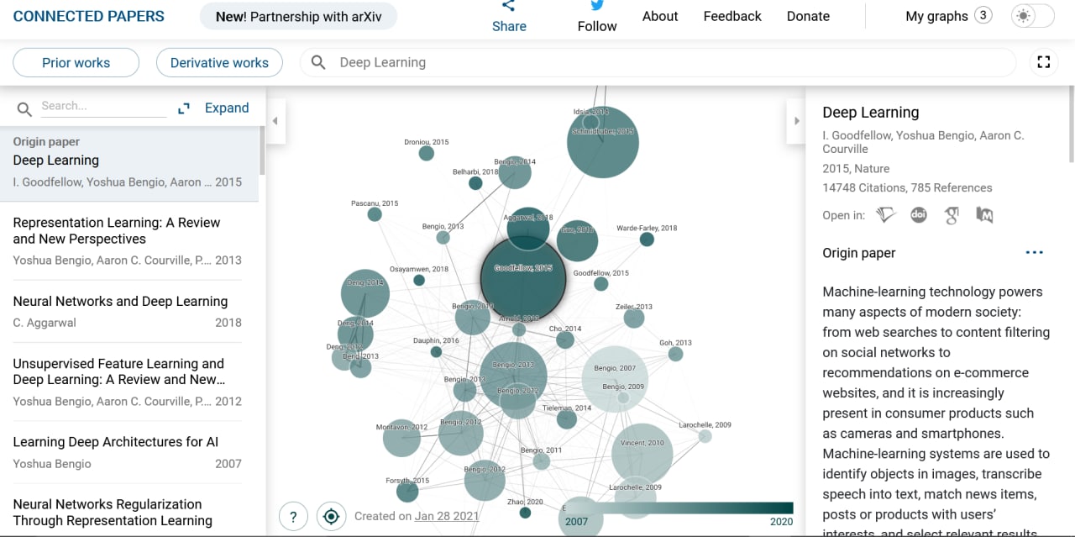Viewport: 1075px width, 537px height.
Task: Click the paper list scrollbar
Action: pos(262,150)
